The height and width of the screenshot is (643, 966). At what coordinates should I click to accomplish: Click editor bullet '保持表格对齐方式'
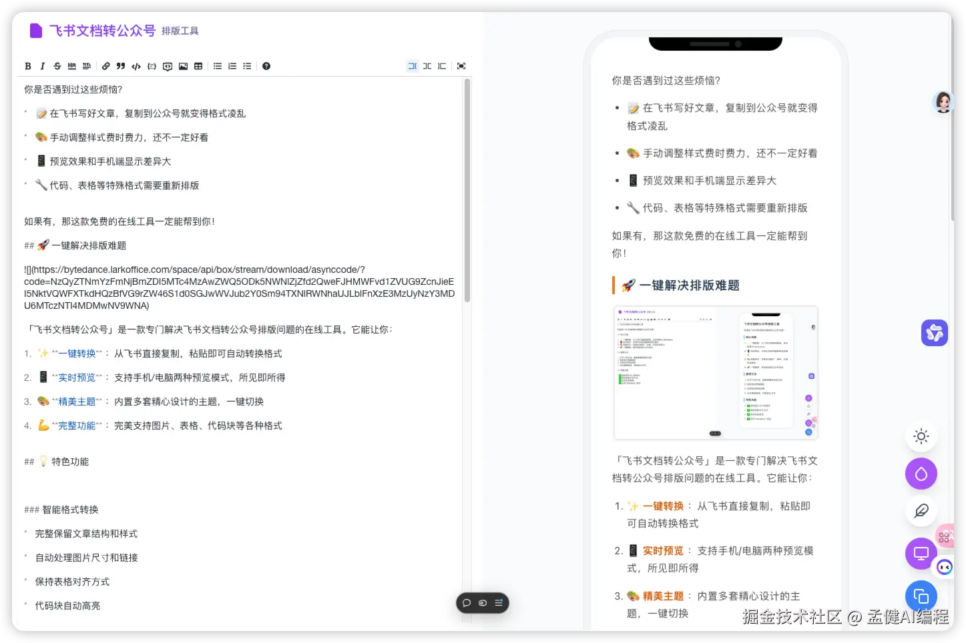(x=73, y=582)
